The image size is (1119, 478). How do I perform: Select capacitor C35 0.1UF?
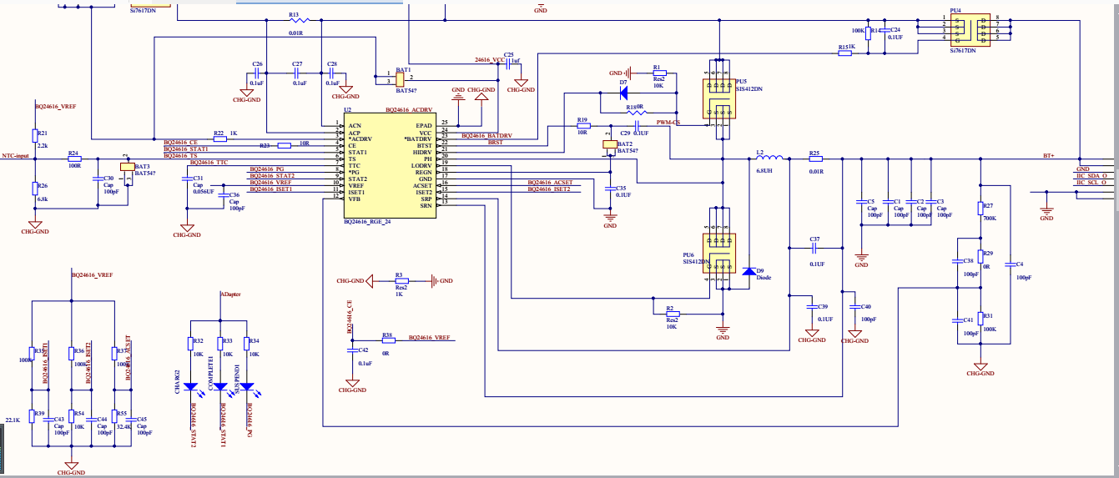[x=609, y=189]
